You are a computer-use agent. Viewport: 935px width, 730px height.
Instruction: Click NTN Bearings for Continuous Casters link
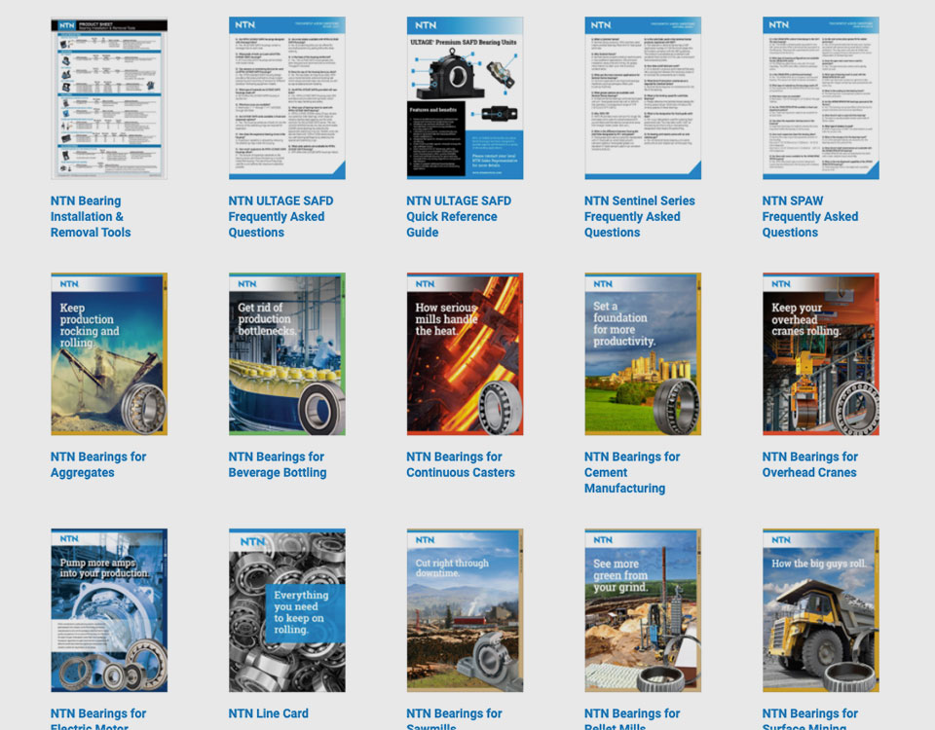(461, 464)
